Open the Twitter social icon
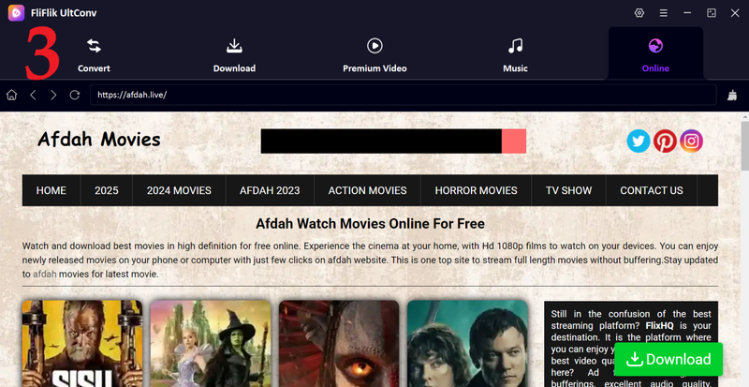Viewport: 749px width, 387px height. 639,141
